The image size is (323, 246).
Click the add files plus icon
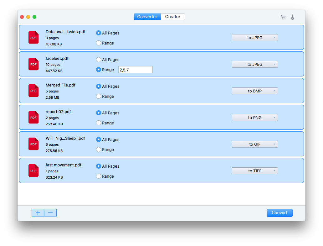click(38, 212)
